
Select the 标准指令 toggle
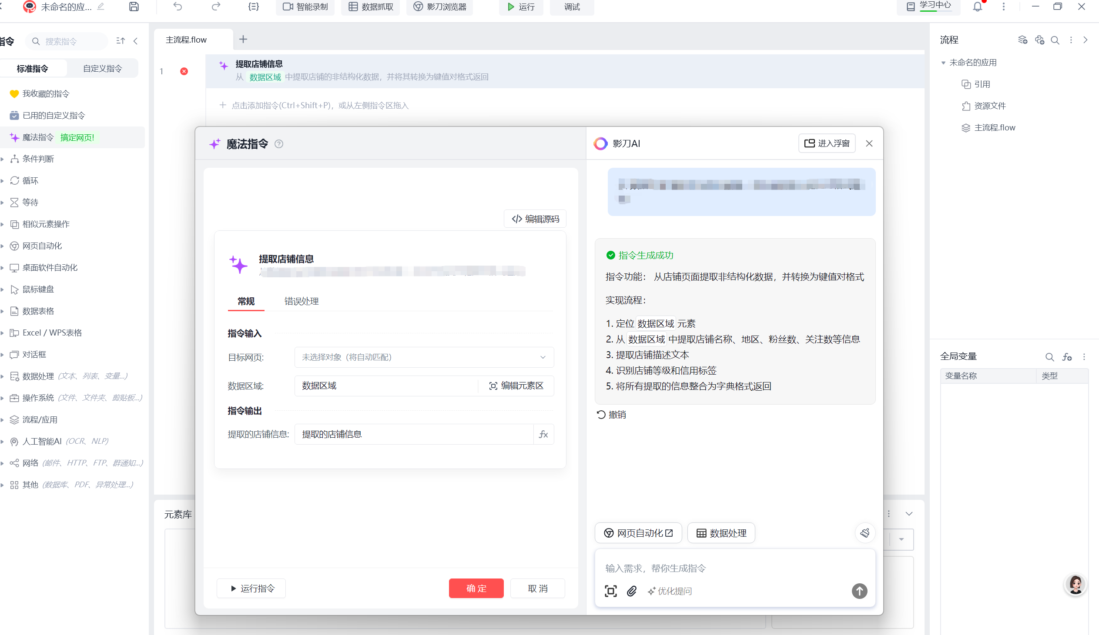pos(33,68)
